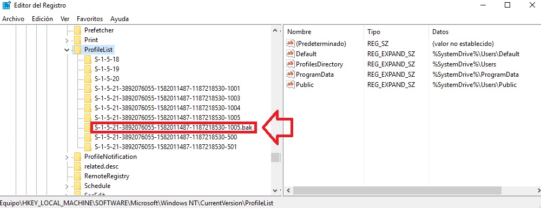Select the SID key ending in -1003
Image resolution: width=541 pixels, height=208 pixels.
167,98
